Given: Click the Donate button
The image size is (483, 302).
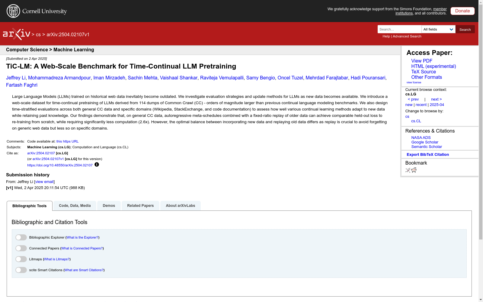Looking at the screenshot, I should [462, 11].
